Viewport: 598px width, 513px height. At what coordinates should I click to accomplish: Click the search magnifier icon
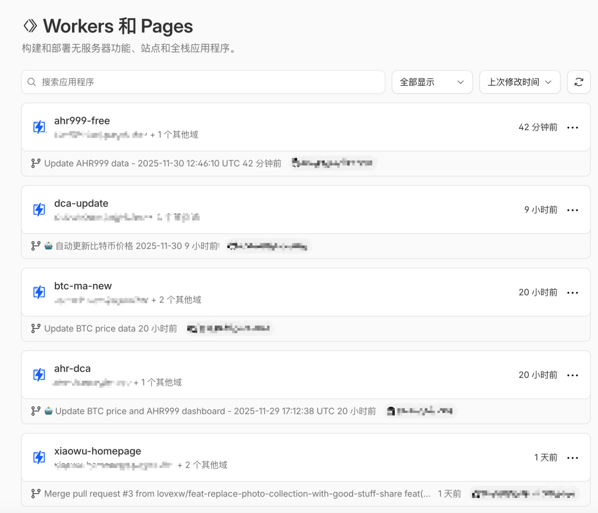click(32, 82)
